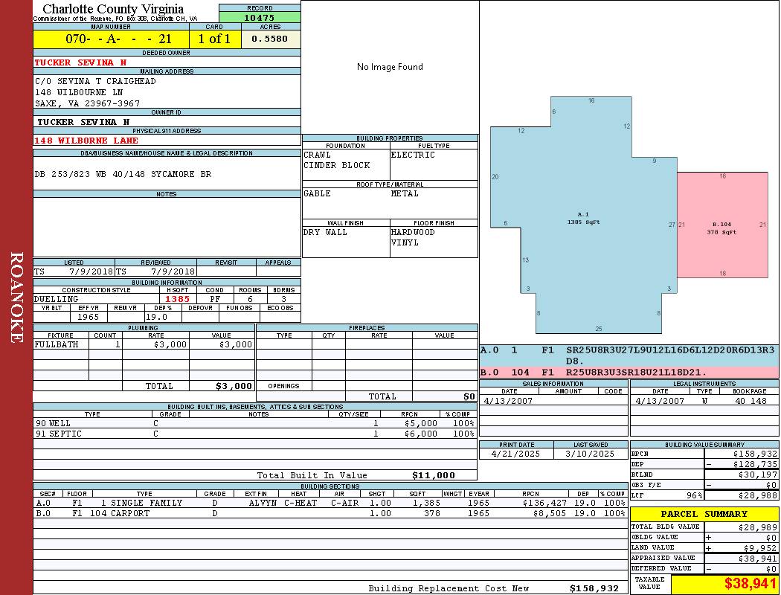Click the green record number 10475 field
The image size is (781, 595).
(x=260, y=17)
